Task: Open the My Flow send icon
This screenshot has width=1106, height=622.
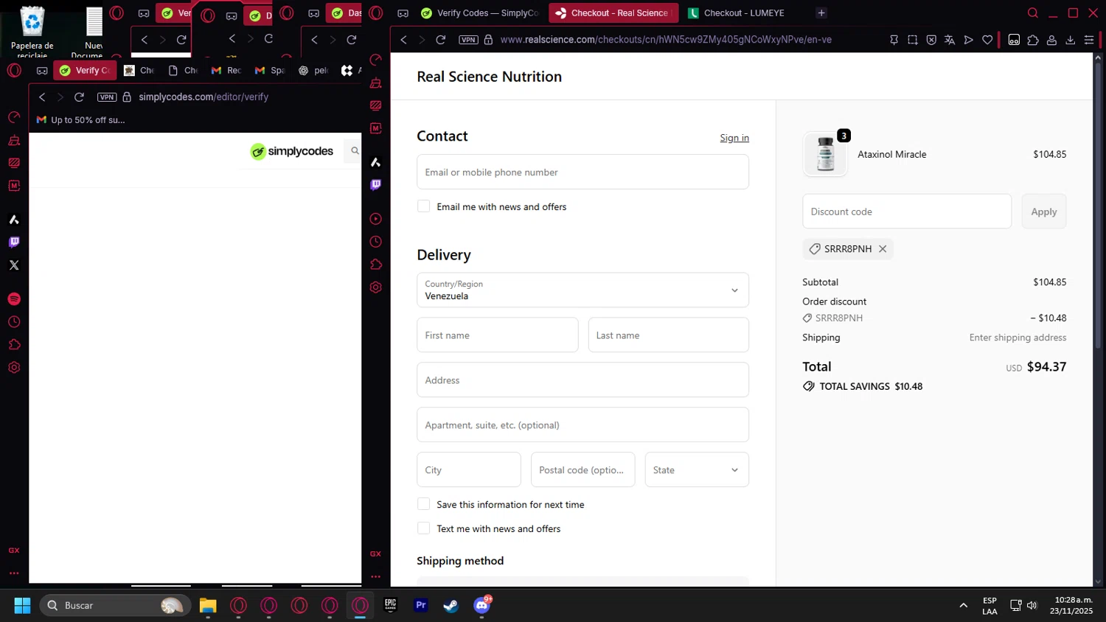Action: (x=969, y=40)
